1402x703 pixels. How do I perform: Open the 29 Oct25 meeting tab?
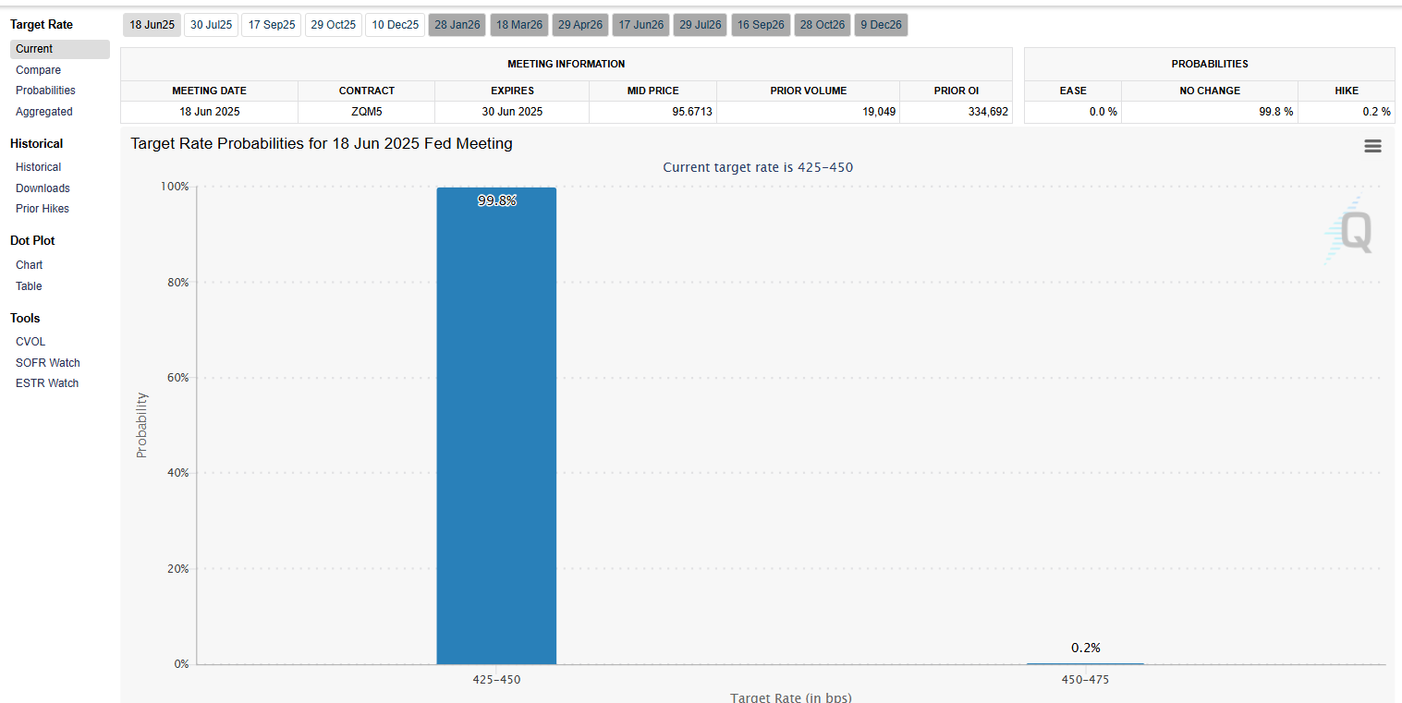pyautogui.click(x=333, y=25)
